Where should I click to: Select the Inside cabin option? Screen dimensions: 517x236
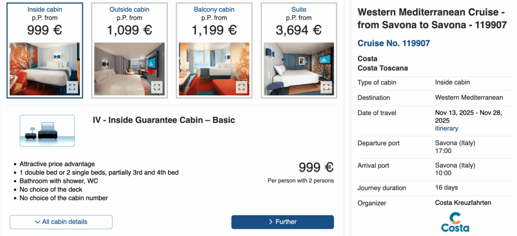pos(45,19)
